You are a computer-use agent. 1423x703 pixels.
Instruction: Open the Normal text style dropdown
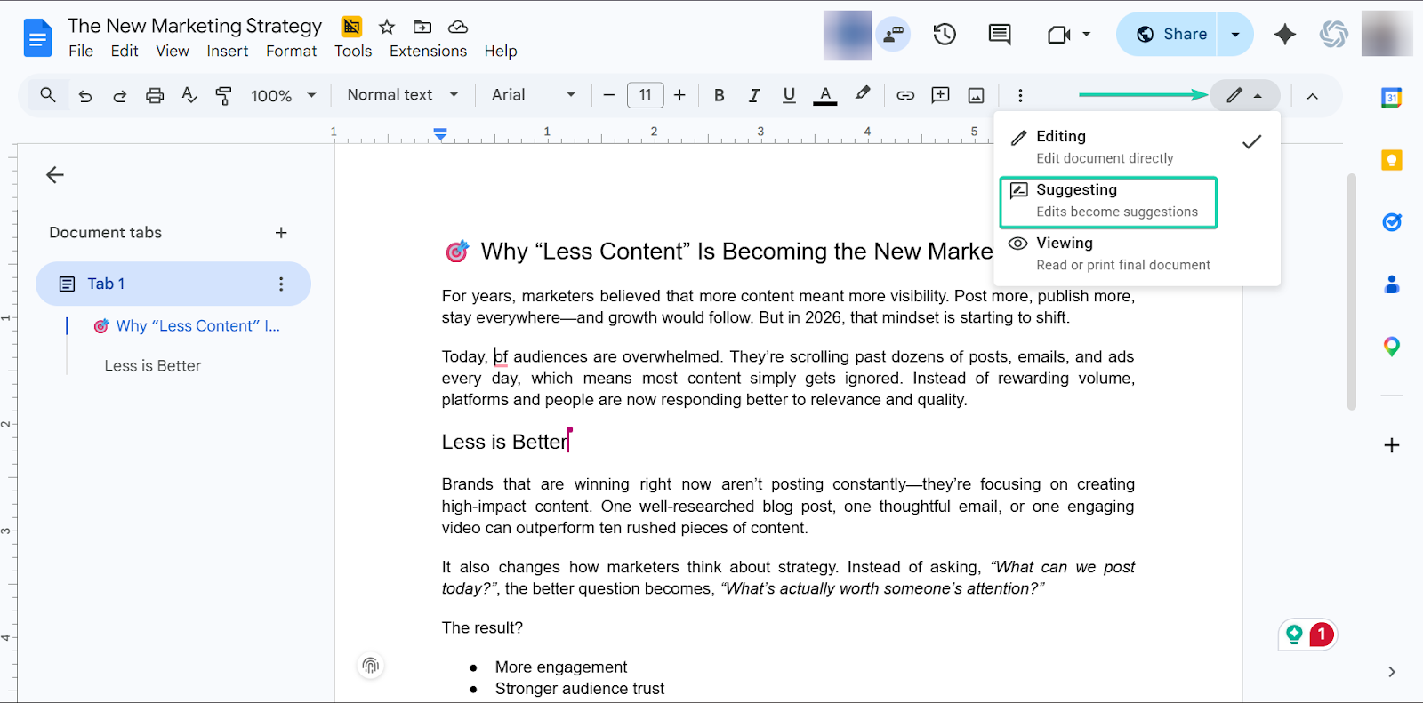402,95
